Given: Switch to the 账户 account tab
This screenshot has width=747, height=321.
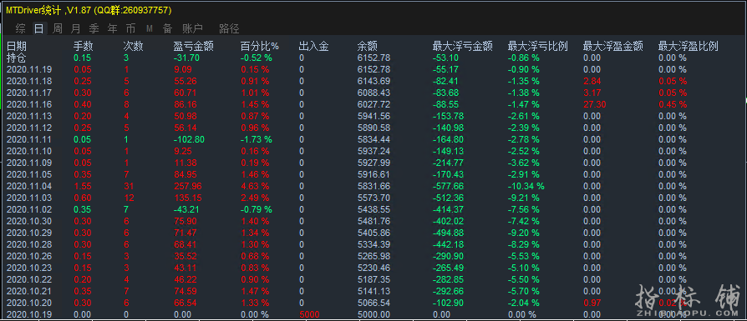Looking at the screenshot, I should pos(192,28).
